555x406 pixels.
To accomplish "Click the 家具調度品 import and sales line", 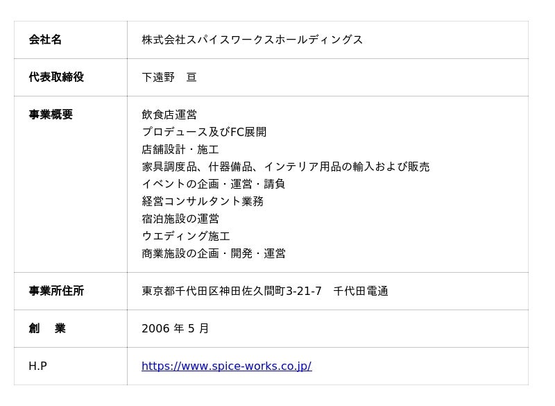I will (x=285, y=167).
